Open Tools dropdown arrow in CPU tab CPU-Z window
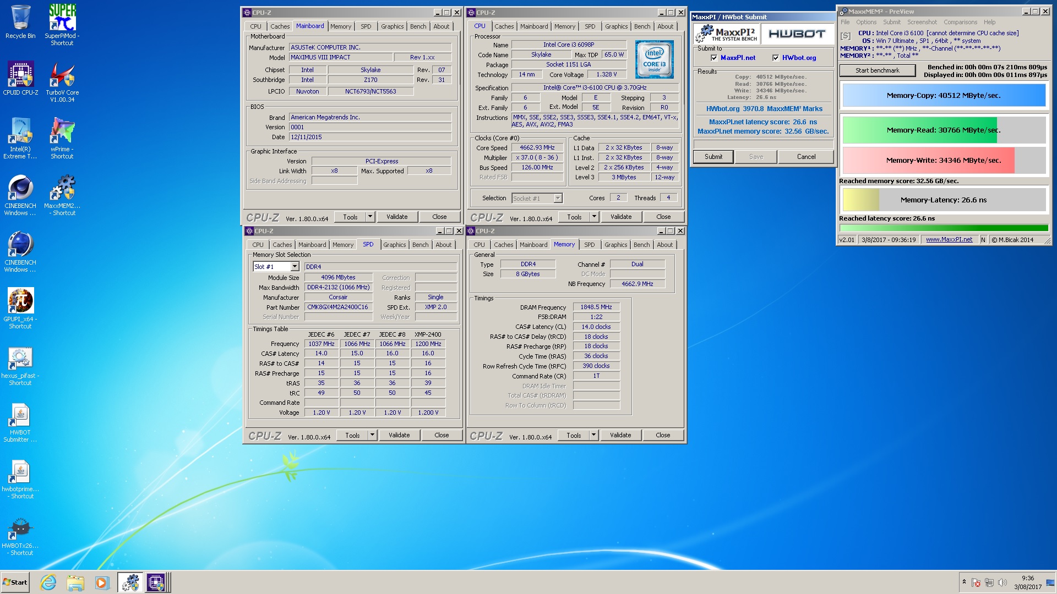Image resolution: width=1057 pixels, height=594 pixels. pos(594,217)
